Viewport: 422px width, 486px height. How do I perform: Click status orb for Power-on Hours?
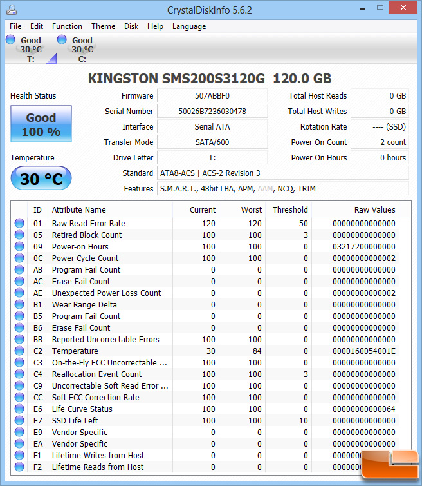click(x=19, y=246)
